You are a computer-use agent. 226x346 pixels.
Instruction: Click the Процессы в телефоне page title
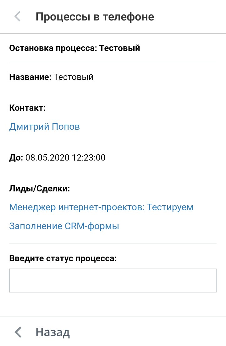[95, 16]
